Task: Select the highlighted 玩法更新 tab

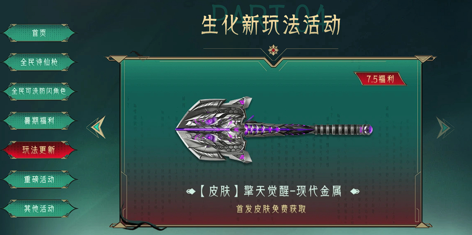Action: [39, 150]
